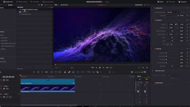Toggle loop playback
Viewport: 190px width, 107px height.
(111, 67)
